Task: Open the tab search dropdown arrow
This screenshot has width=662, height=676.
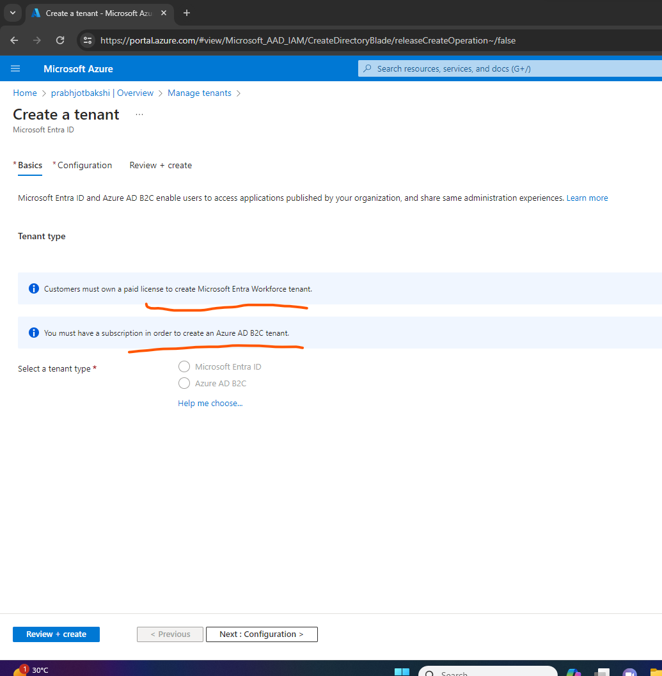Action: (13, 13)
